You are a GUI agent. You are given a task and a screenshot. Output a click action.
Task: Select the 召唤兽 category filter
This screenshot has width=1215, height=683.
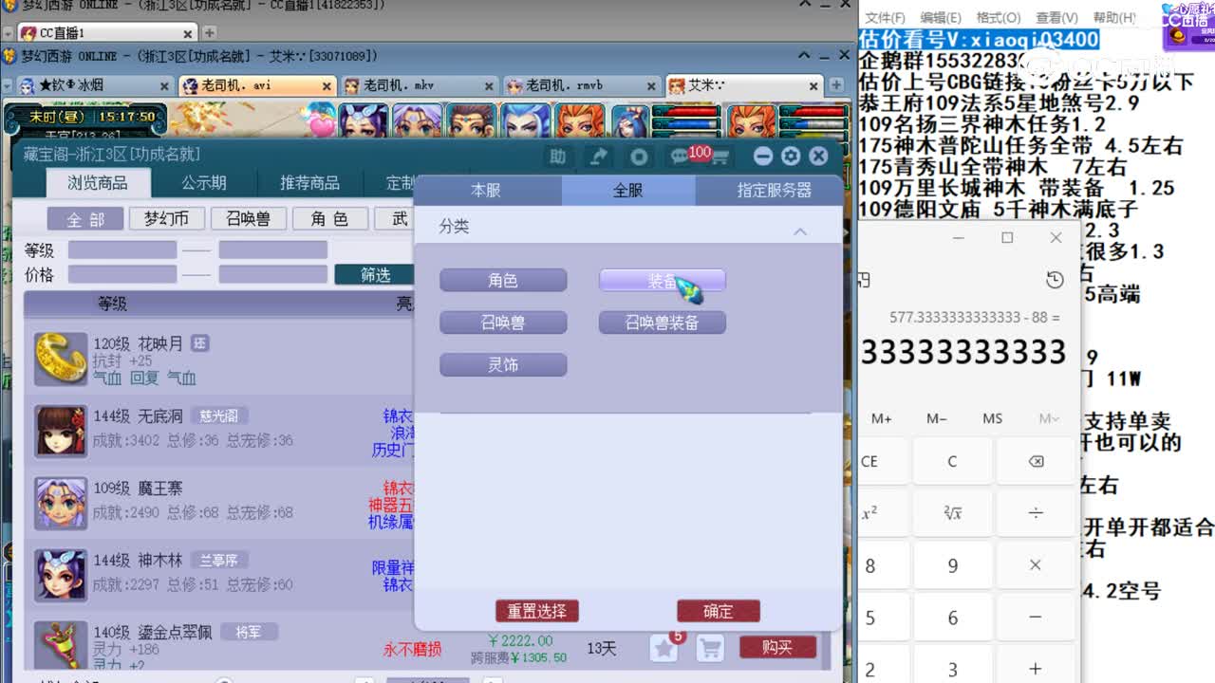tap(249, 219)
